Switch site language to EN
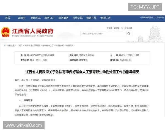This screenshot has height=132, width=165. coord(122,28)
